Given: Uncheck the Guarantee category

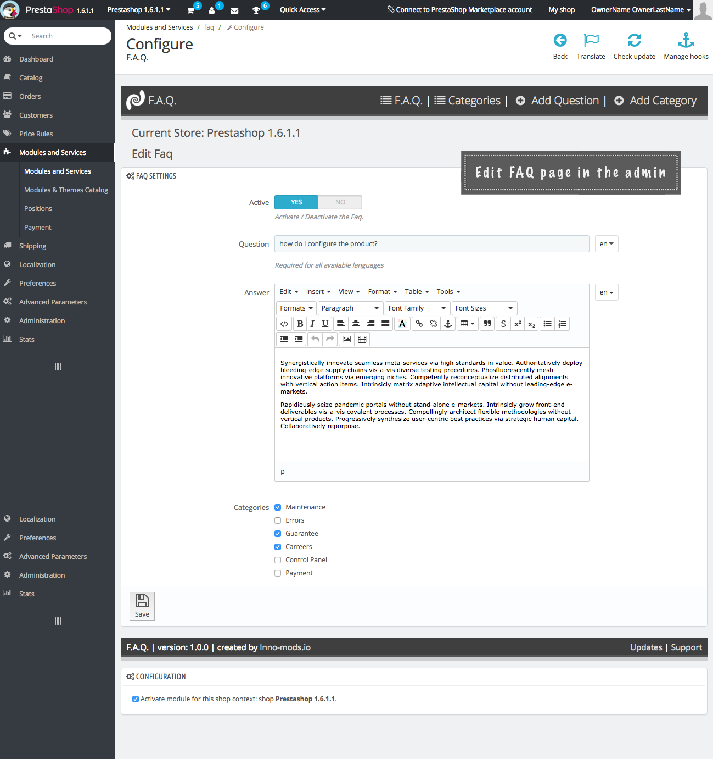Looking at the screenshot, I should click(x=278, y=534).
